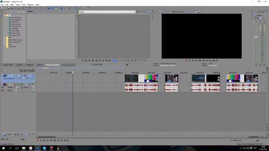This screenshot has height=151, width=269.
Task: Arm the audio track for recording
Action: (15, 84)
